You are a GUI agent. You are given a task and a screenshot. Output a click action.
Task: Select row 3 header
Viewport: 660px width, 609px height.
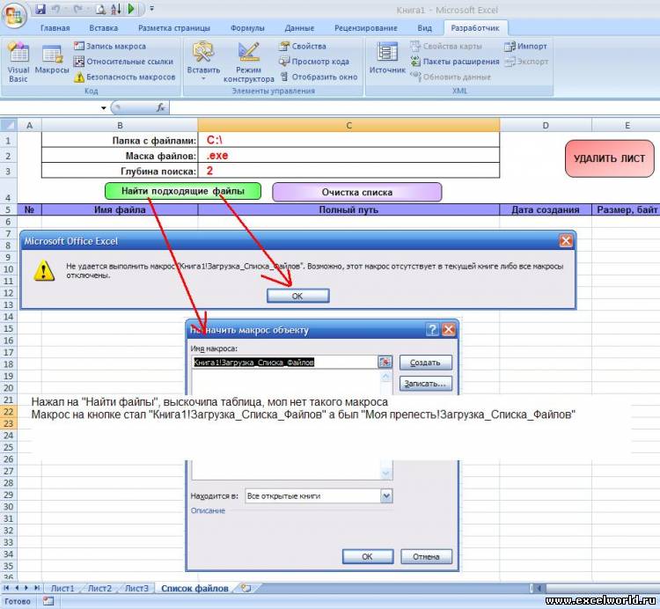pos(9,171)
